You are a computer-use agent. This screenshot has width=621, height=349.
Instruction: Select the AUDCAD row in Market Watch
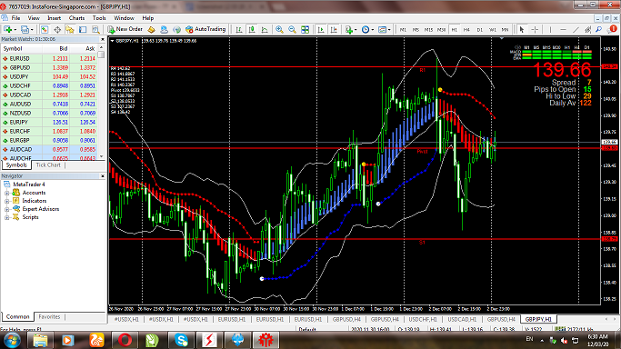pyautogui.click(x=49, y=150)
